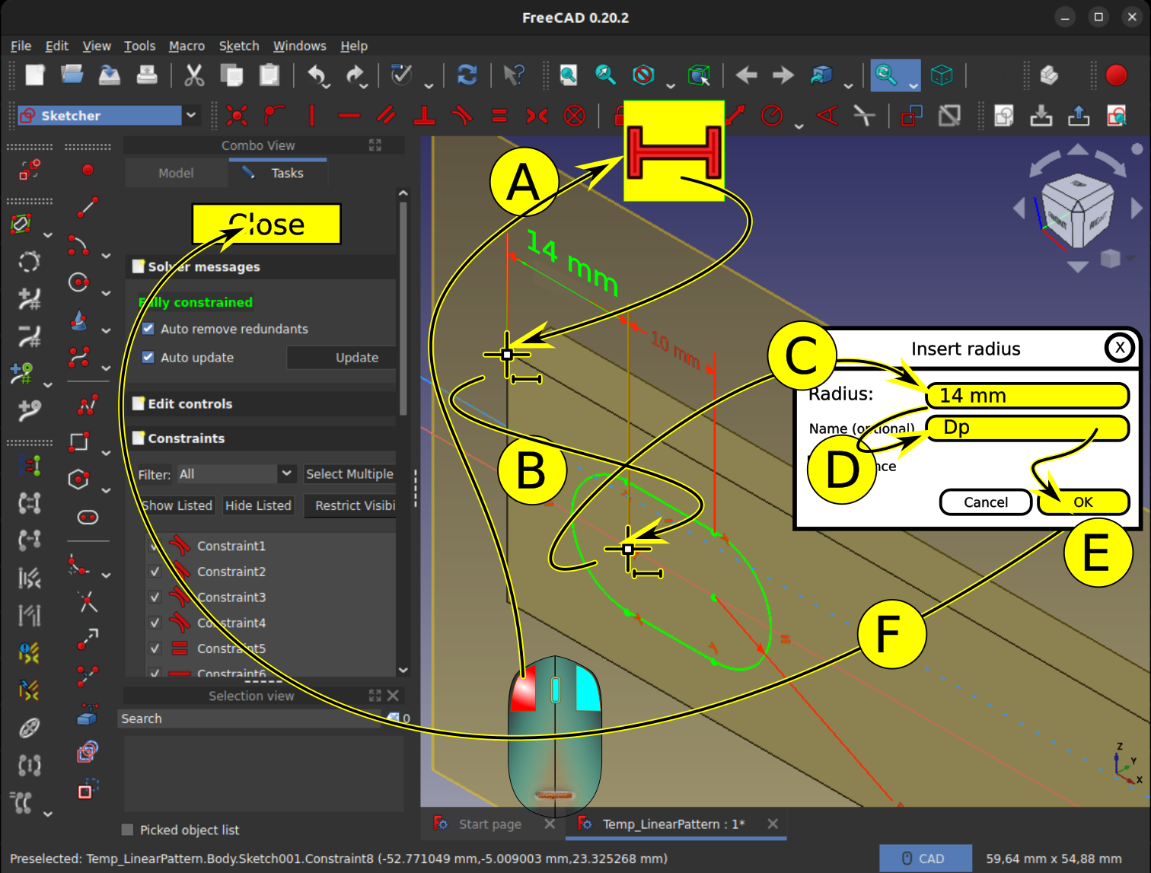Click the Save document icon

point(110,75)
